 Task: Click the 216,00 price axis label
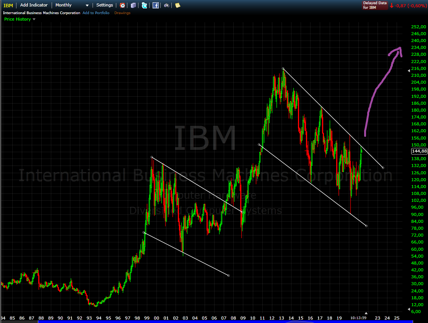[418, 68]
